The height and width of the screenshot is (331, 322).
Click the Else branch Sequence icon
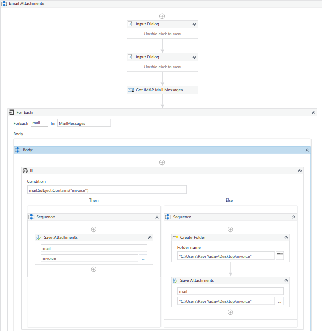[168, 217]
